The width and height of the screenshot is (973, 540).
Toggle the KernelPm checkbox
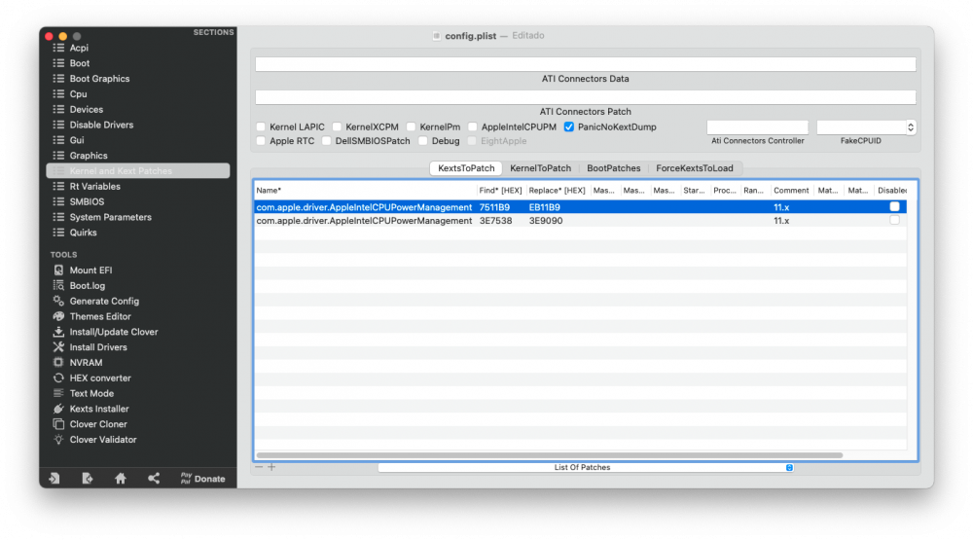click(411, 127)
